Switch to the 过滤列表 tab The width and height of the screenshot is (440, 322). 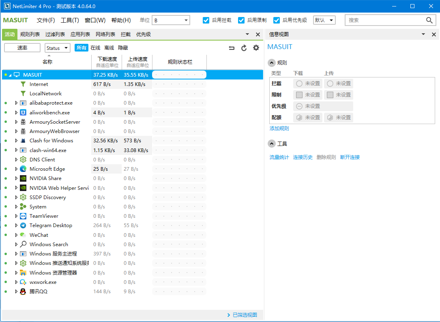[x=55, y=34]
